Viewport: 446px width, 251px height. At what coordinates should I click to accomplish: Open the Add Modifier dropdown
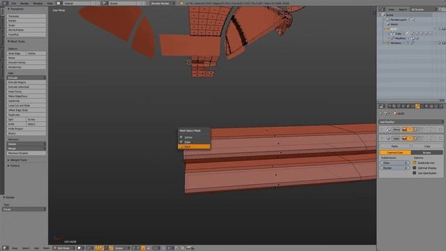pos(411,122)
